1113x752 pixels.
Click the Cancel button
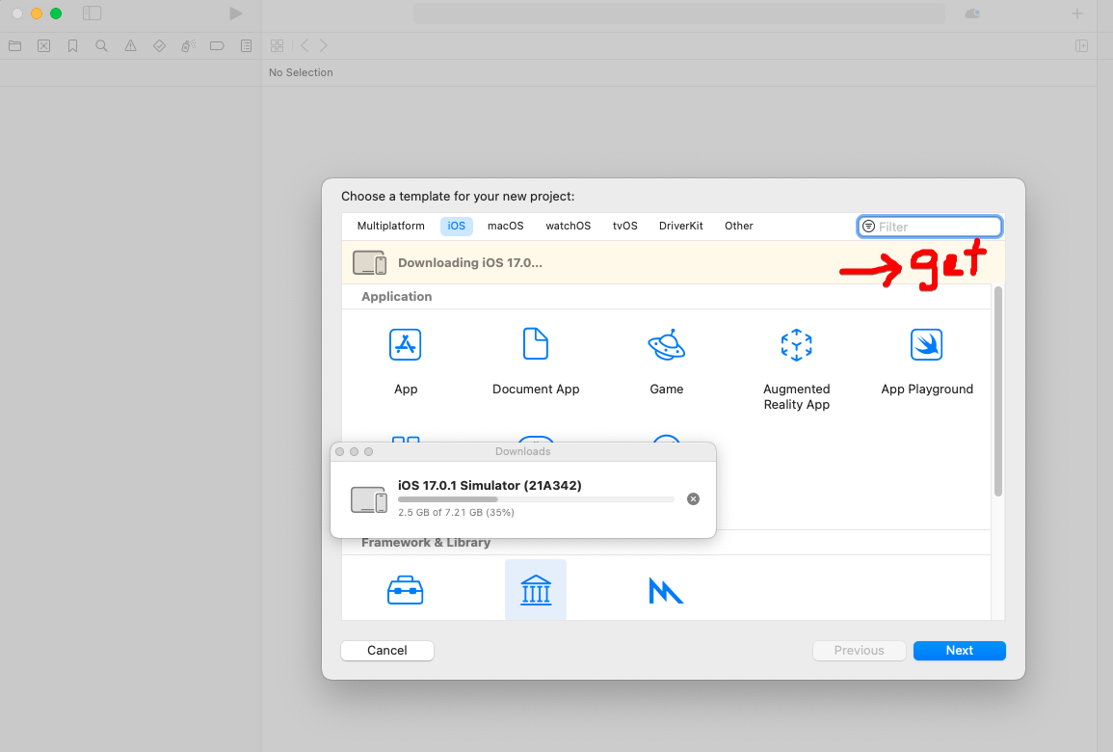[x=386, y=651]
